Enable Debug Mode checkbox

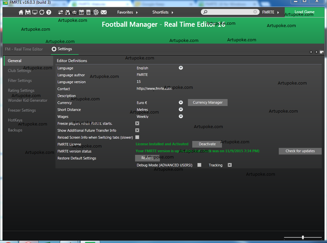(x=199, y=165)
